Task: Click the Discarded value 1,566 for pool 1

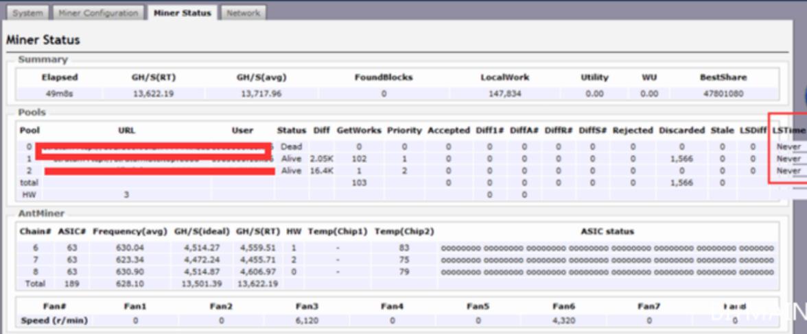Action: pos(682,159)
